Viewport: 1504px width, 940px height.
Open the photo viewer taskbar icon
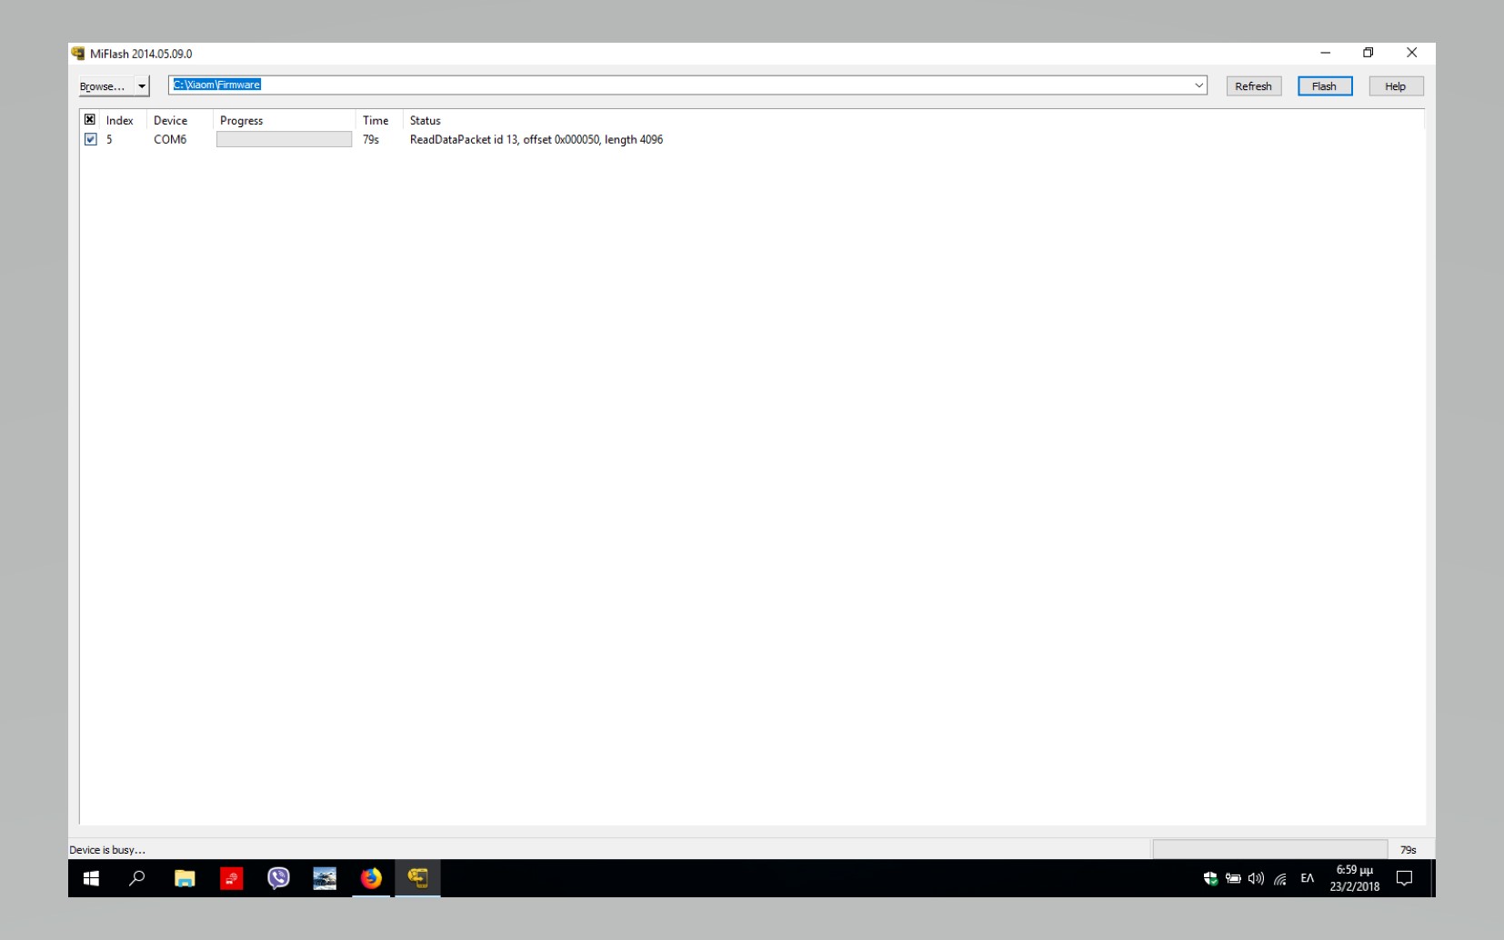coord(325,878)
